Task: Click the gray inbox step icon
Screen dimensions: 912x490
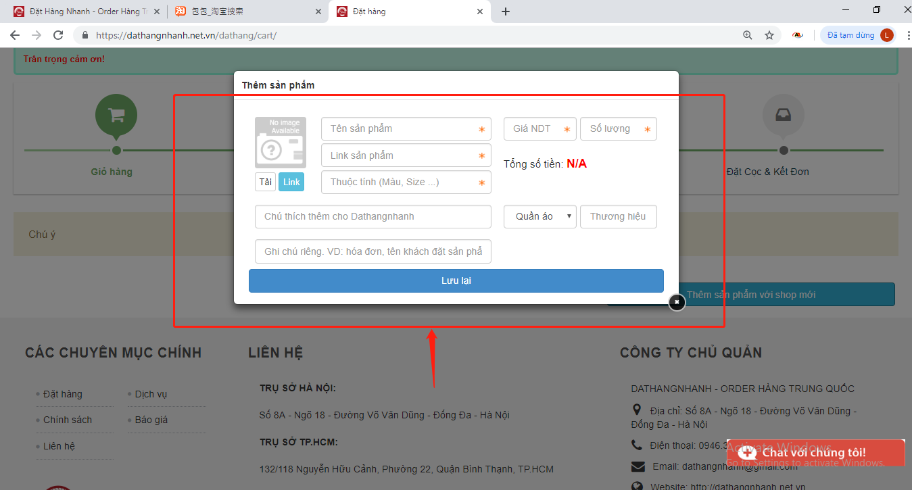Action: (783, 115)
